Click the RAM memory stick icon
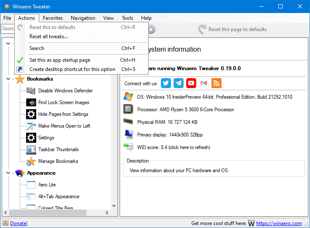 [x=128, y=122]
